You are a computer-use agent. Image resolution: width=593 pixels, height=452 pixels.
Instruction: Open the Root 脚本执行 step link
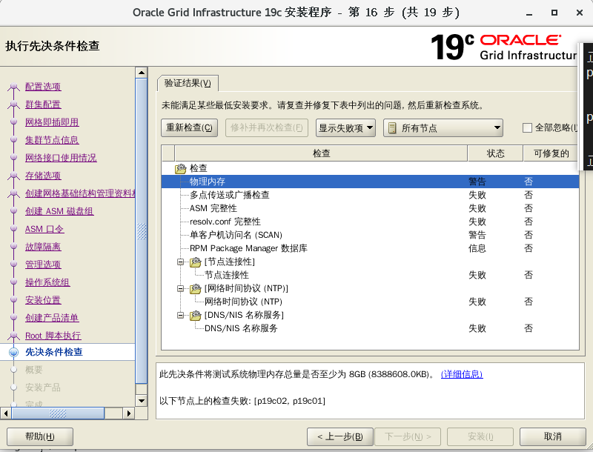pos(53,336)
